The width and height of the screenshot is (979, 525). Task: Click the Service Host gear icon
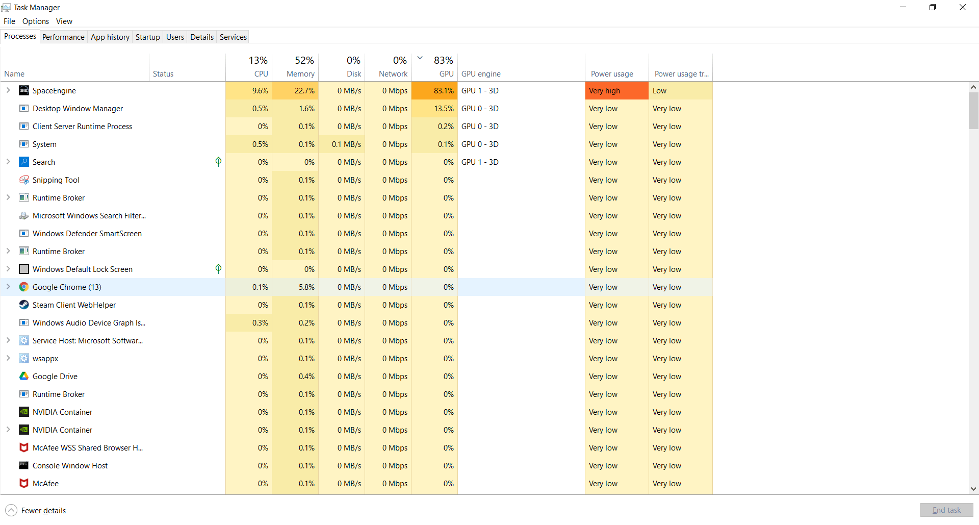24,340
